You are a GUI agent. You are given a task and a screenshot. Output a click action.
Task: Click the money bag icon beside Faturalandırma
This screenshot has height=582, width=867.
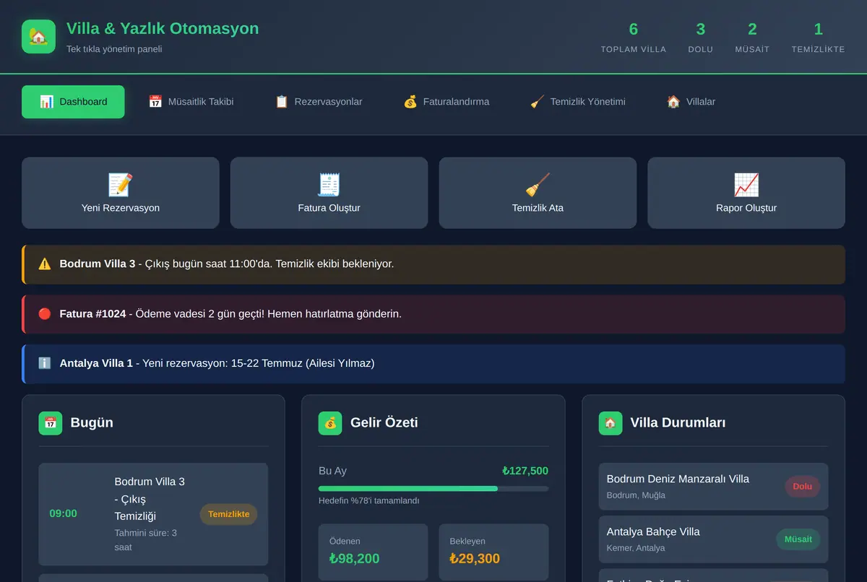(410, 102)
